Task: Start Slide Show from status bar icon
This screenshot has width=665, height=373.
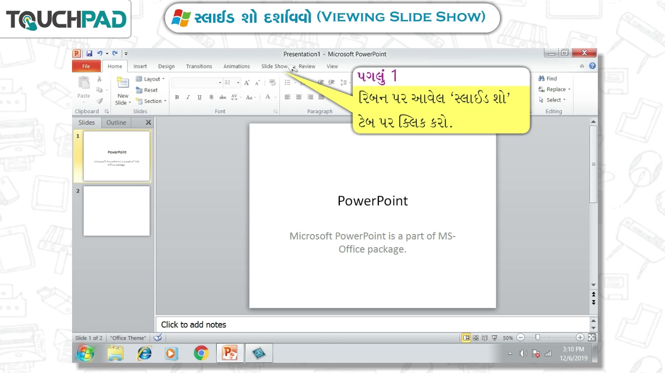Action: [494, 338]
